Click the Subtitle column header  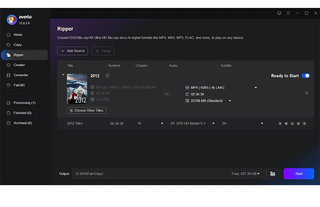[x=226, y=65]
